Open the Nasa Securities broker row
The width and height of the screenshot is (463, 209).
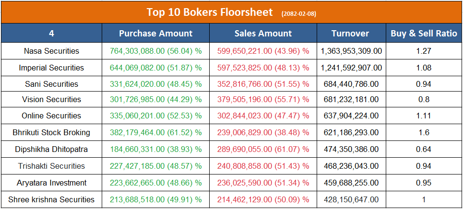pyautogui.click(x=51, y=51)
